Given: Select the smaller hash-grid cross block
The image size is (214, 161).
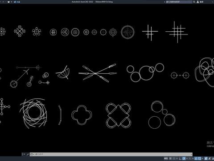Looking at the screenshot, I should [x=150, y=33].
